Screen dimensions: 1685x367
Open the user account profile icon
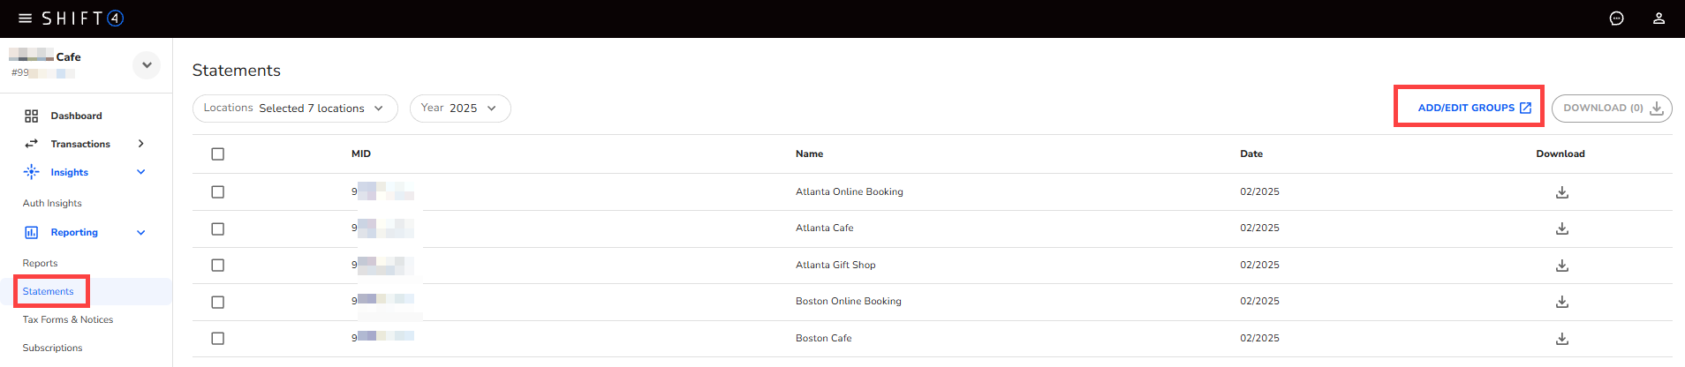coord(1659,19)
